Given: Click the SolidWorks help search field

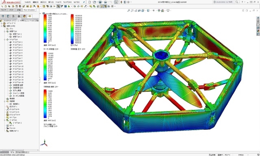Looking at the screenshot, I should (225, 2).
